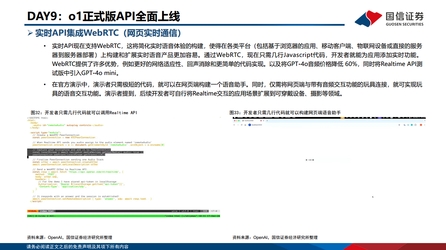Click the browser home icon
The image size is (446, 250).
pyautogui.click(x=245, y=125)
